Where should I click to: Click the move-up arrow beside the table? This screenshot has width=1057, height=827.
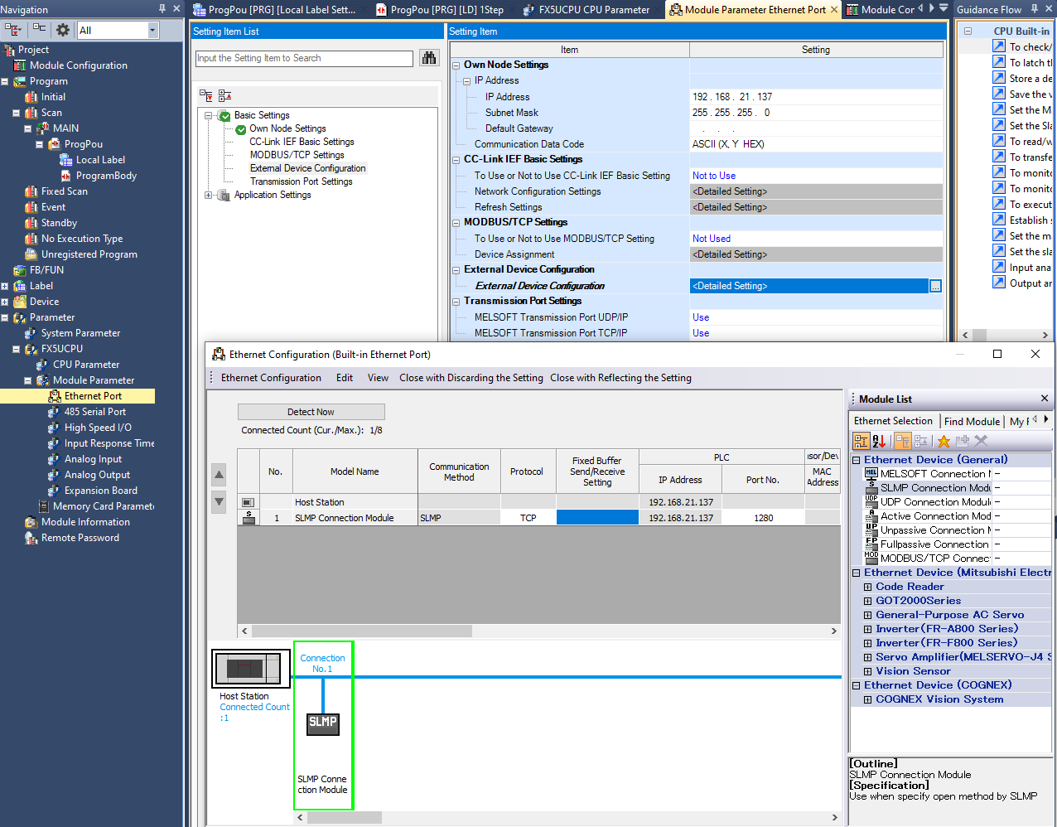(219, 475)
